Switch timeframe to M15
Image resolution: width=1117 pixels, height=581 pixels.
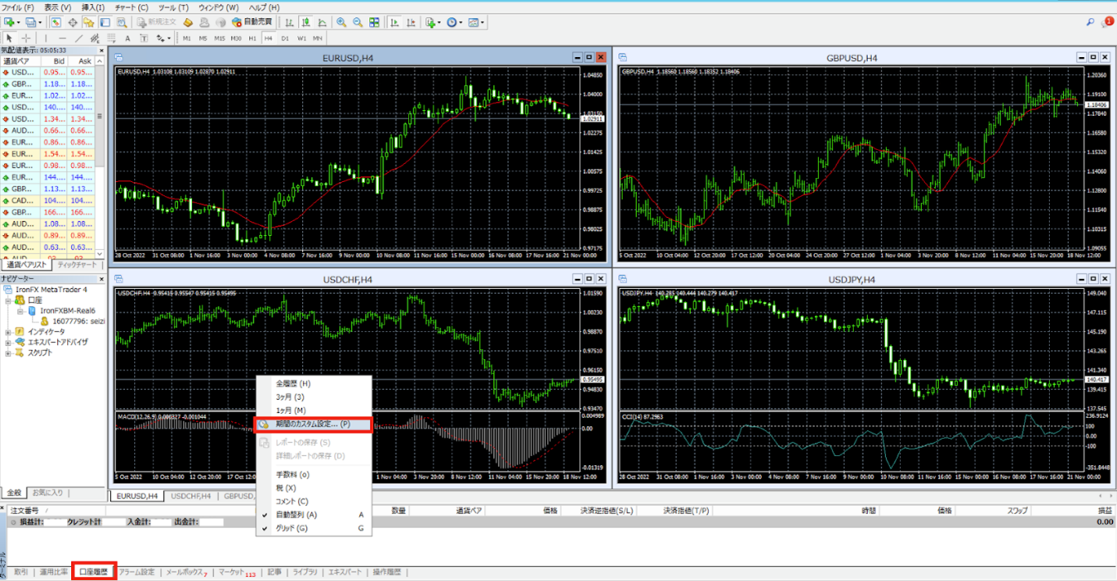point(219,38)
